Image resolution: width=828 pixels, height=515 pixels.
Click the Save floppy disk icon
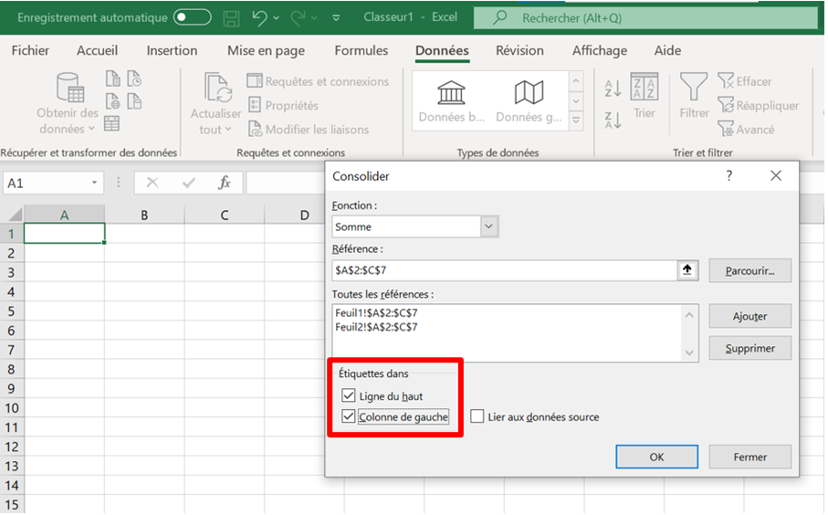(x=231, y=18)
